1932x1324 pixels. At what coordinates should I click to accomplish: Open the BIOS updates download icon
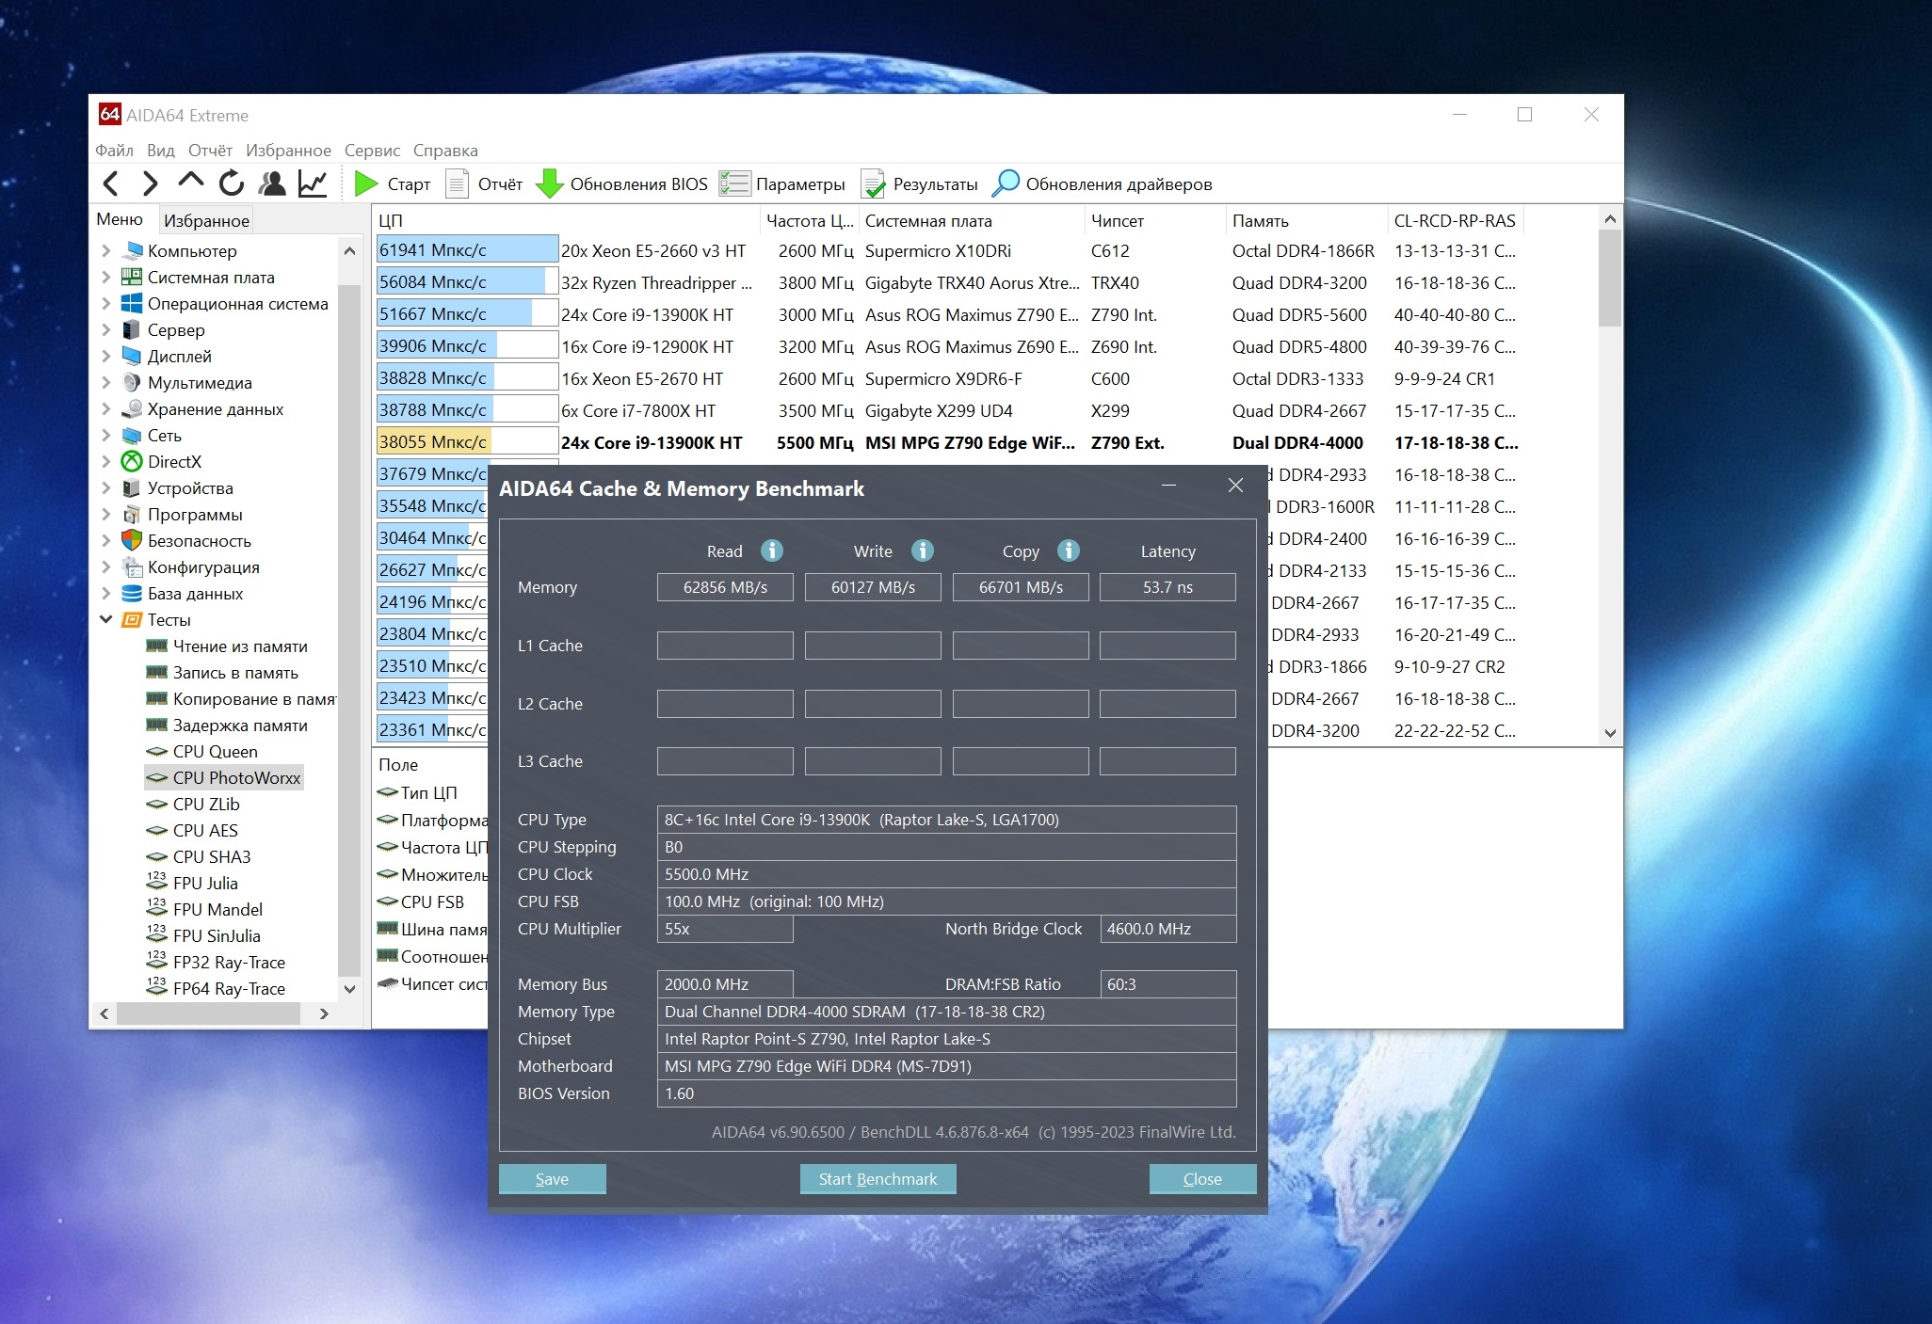point(549,183)
